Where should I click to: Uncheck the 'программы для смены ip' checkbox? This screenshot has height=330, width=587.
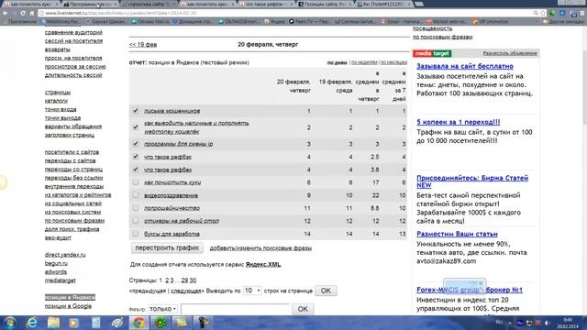pyautogui.click(x=136, y=143)
